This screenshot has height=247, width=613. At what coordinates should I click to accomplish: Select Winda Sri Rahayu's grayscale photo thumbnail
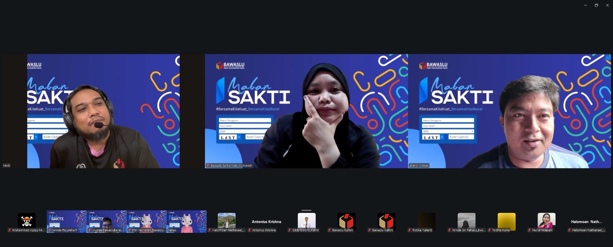pos(467,221)
